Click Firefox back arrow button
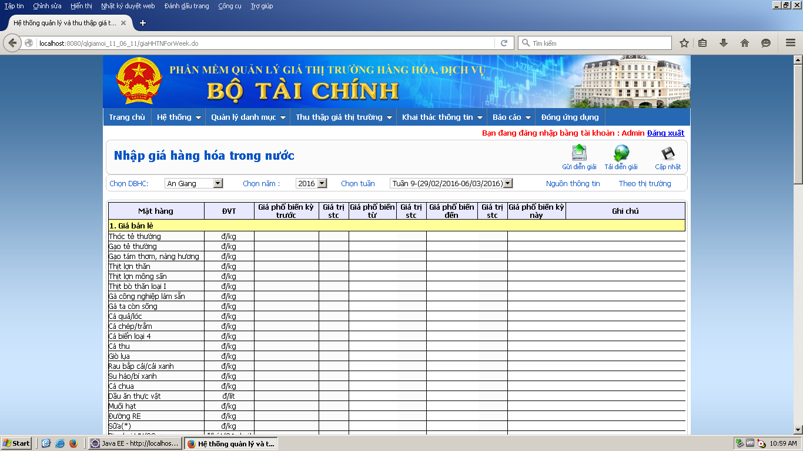Viewport: 803px width, 451px height. click(12, 43)
